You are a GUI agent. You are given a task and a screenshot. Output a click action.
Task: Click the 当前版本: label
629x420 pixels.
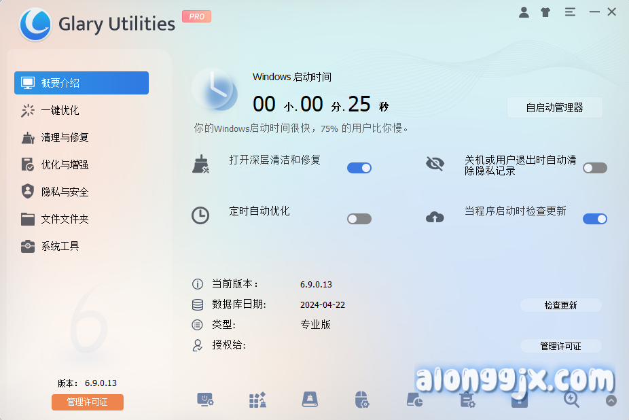[x=235, y=284]
